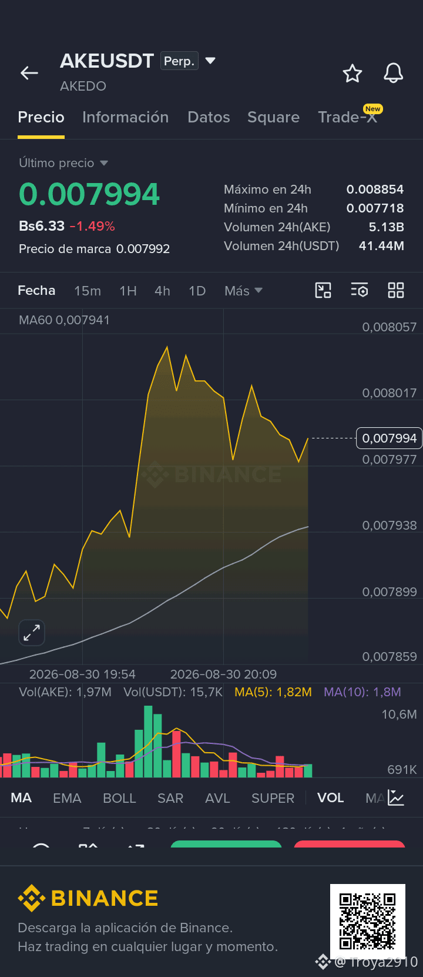Enable the SUPER indicator
The height and width of the screenshot is (977, 423).
[273, 798]
